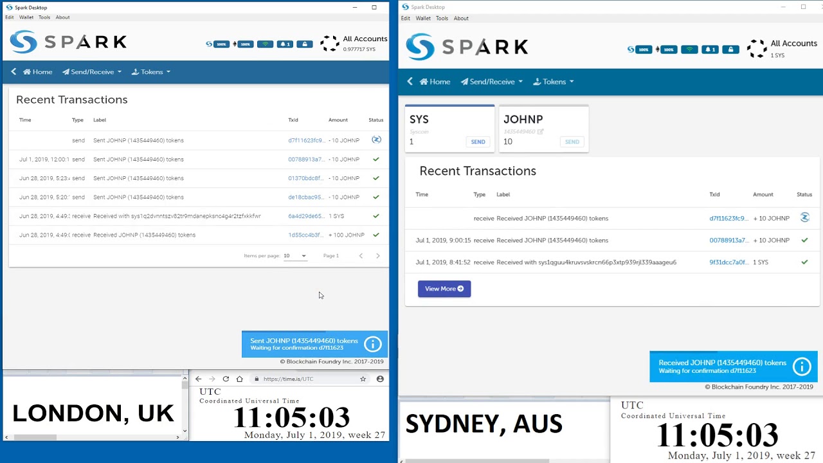The height and width of the screenshot is (463, 823).
Task: Open transaction link 00788913a7 in London window
Action: point(306,159)
